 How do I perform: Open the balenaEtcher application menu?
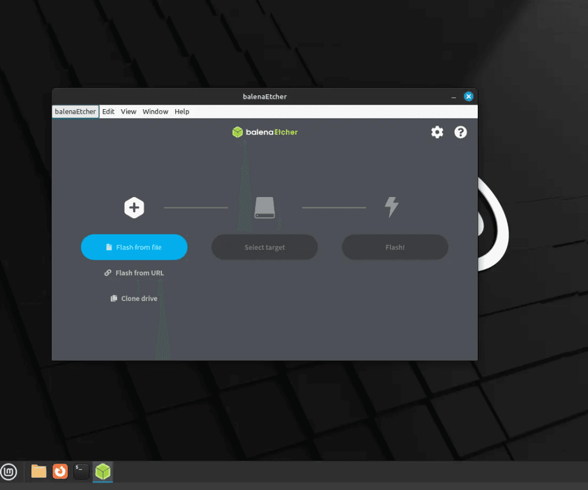[75, 111]
